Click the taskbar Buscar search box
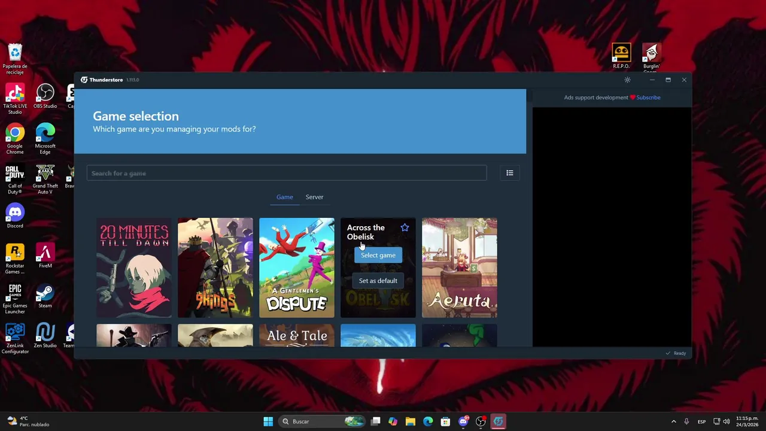This screenshot has width=766, height=431. coord(323,421)
